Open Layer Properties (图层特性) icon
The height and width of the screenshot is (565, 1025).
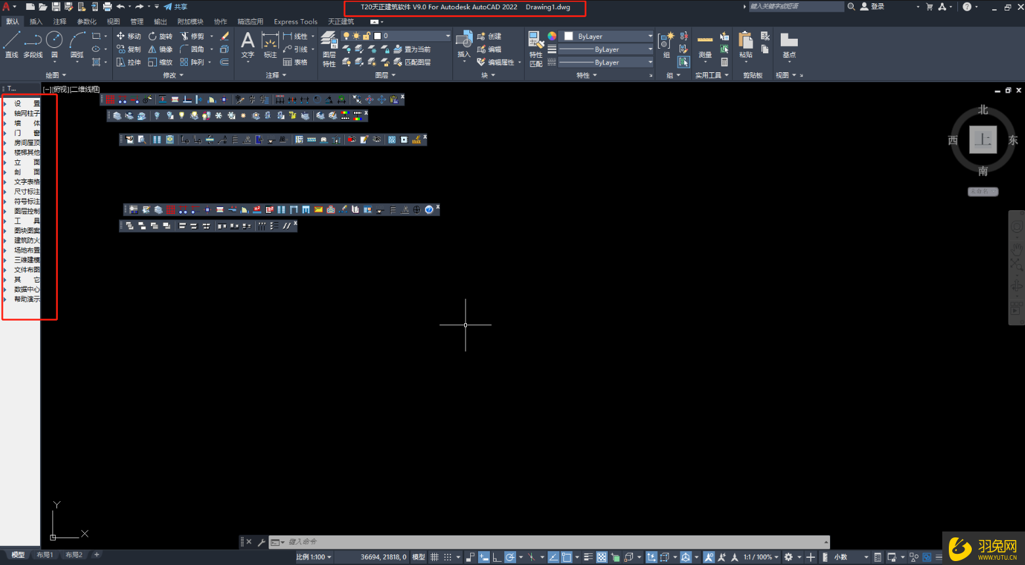tap(329, 46)
